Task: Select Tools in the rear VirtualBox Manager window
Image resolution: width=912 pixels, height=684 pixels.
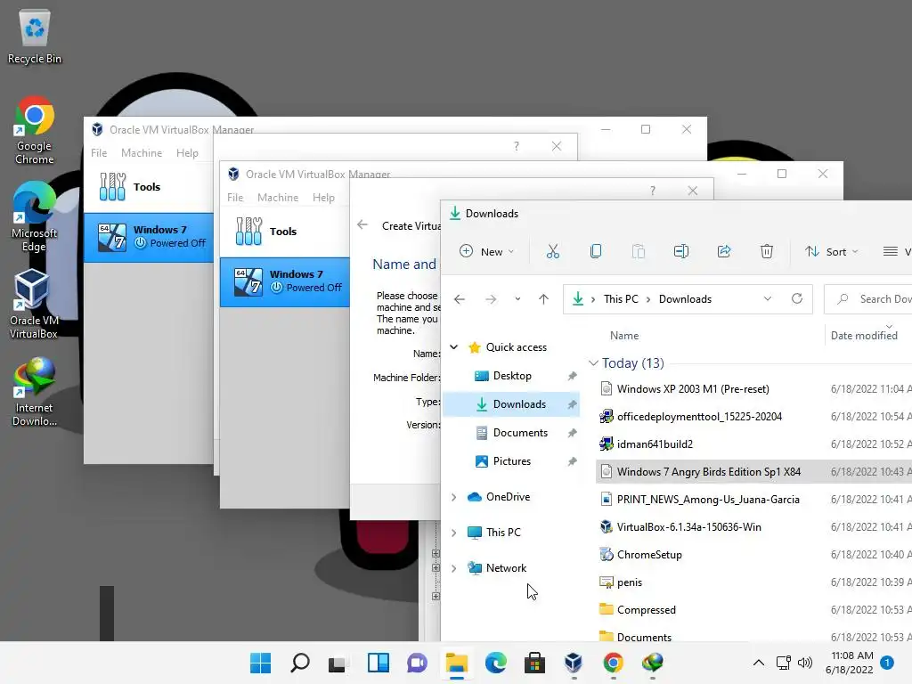Action: click(x=149, y=187)
